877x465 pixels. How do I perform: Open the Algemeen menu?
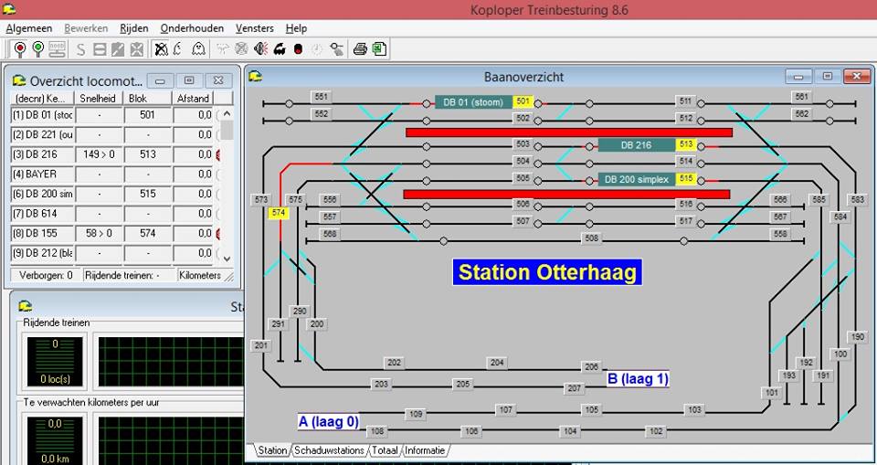tap(29, 28)
